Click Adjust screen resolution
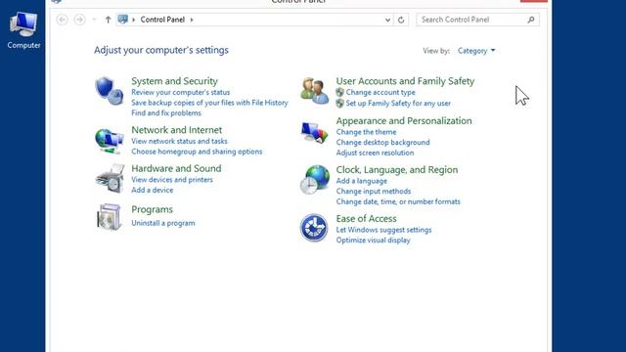This screenshot has width=626, height=352. point(375,153)
